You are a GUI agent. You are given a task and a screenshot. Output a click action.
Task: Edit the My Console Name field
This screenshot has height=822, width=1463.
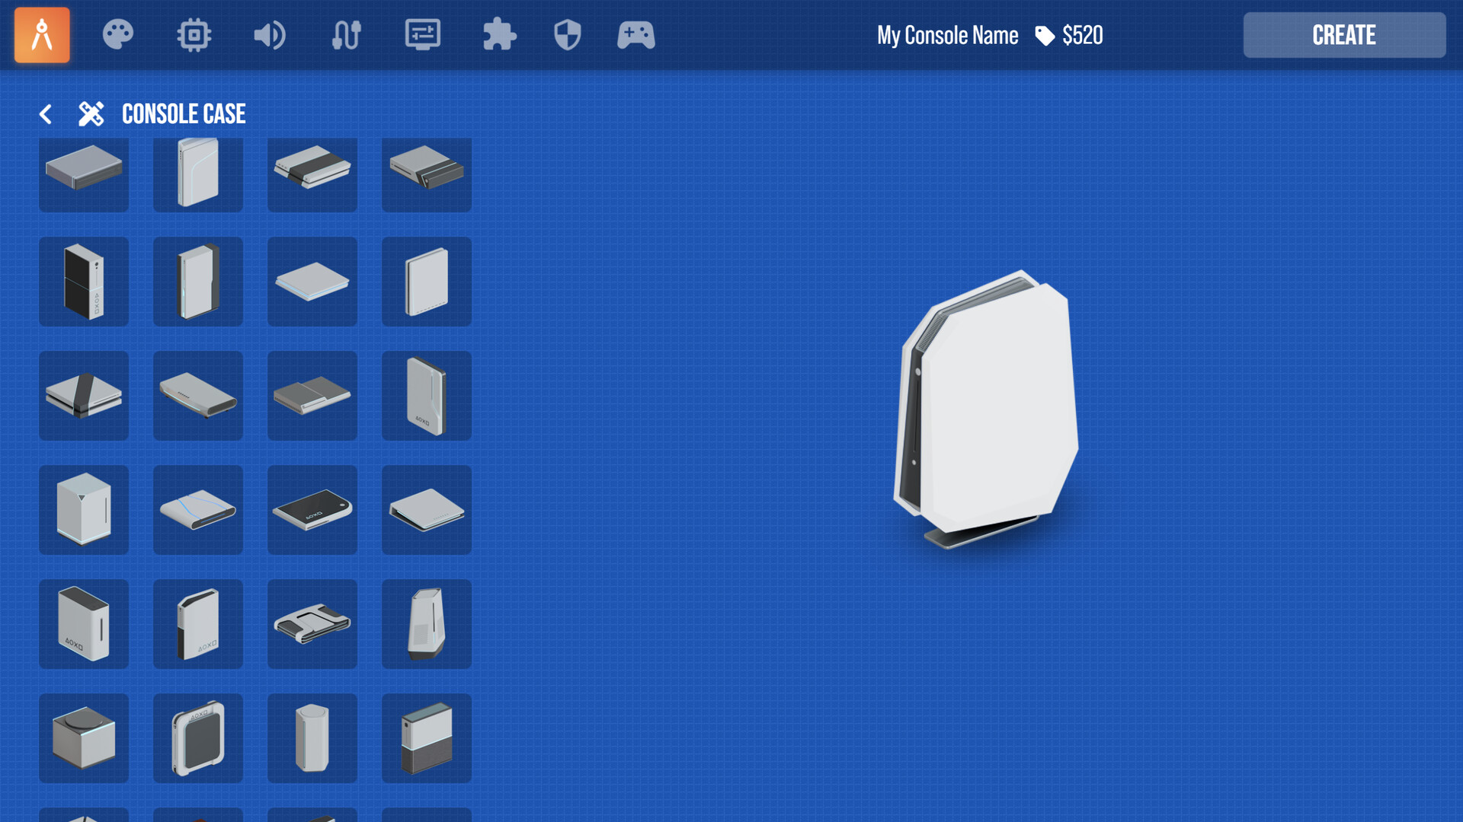(x=947, y=34)
